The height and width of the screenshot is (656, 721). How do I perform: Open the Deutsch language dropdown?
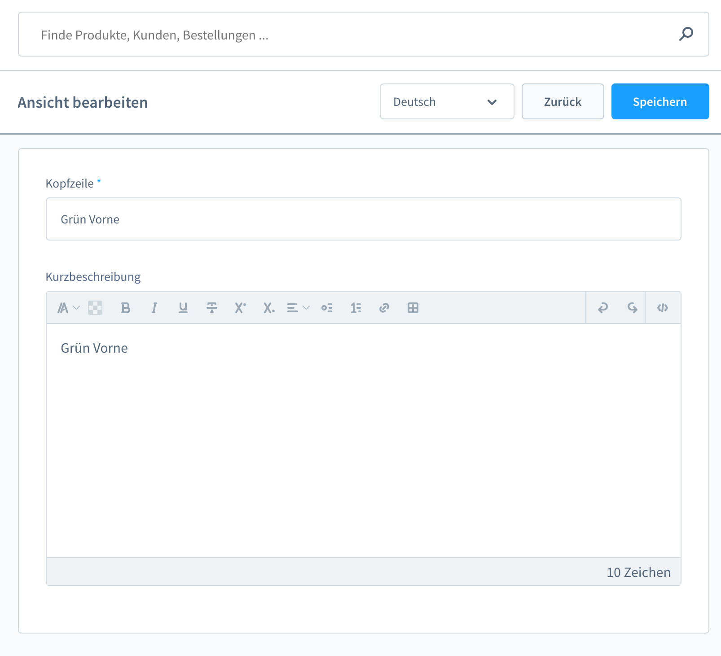pyautogui.click(x=447, y=101)
